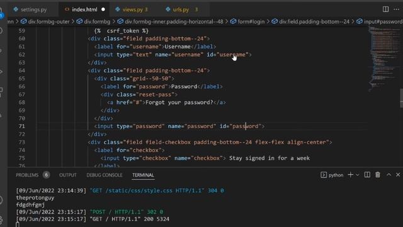
Task: Switch to the settings.py tab
Action: (30, 9)
